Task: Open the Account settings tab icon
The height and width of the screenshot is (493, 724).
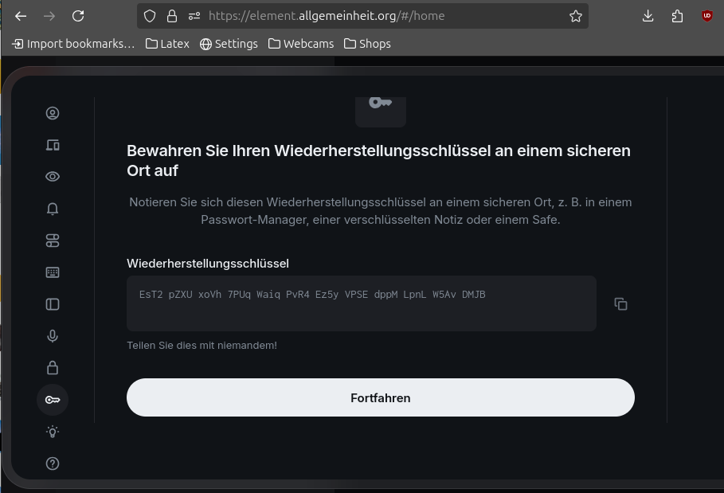Action: [53, 113]
